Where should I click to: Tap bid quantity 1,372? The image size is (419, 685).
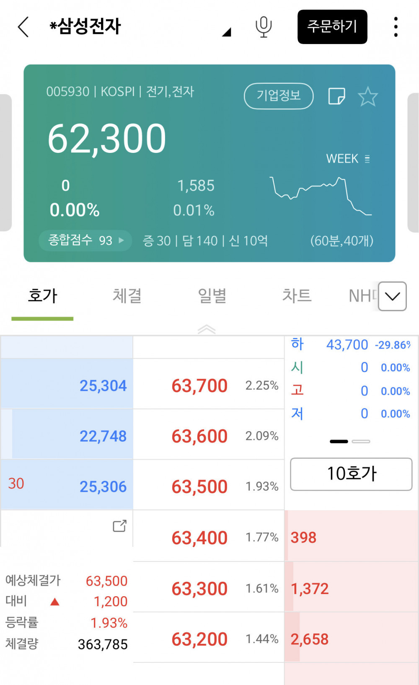pos(310,589)
